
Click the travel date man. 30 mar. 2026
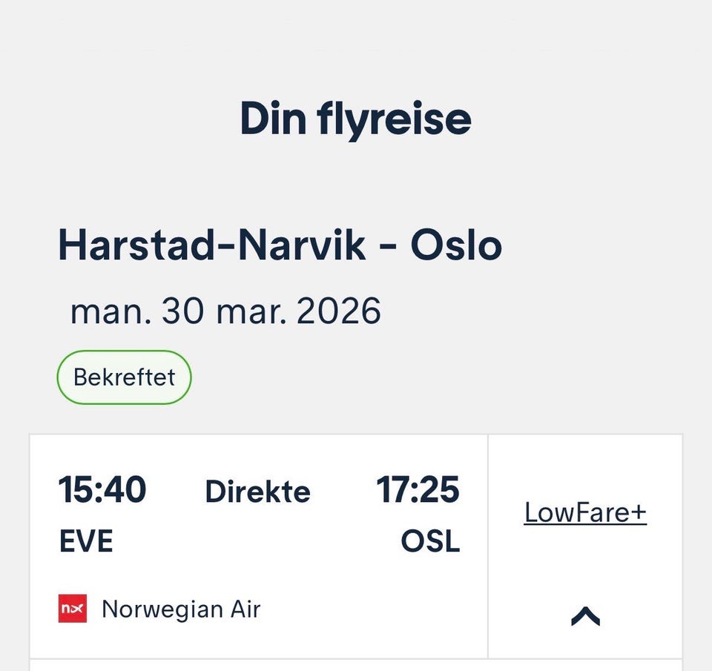tap(225, 311)
